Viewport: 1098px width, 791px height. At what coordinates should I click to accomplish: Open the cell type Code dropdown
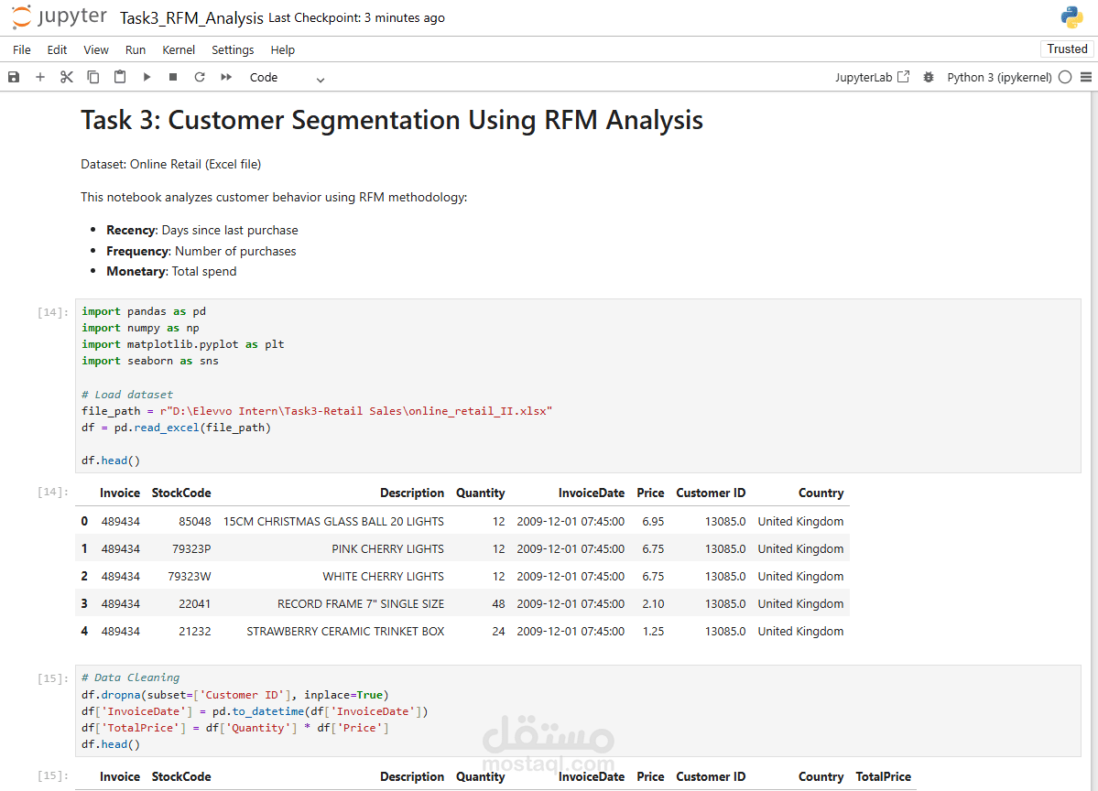coord(287,78)
